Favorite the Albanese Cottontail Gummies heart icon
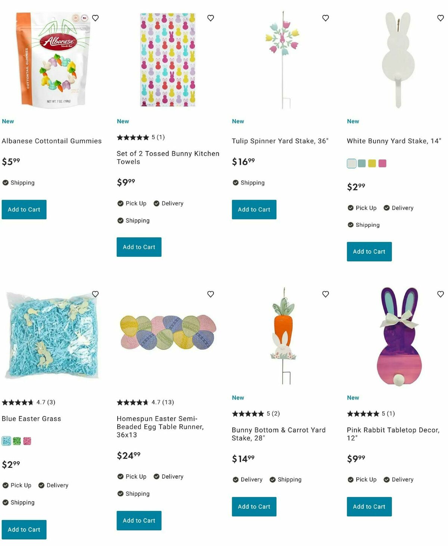 (96, 18)
